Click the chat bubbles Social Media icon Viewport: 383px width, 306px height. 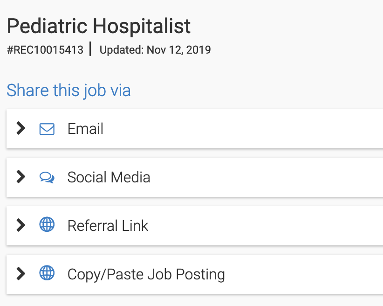[47, 177]
